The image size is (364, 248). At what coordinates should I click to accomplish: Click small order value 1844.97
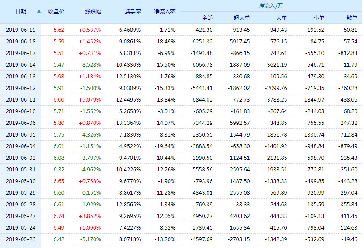[x=314, y=100]
